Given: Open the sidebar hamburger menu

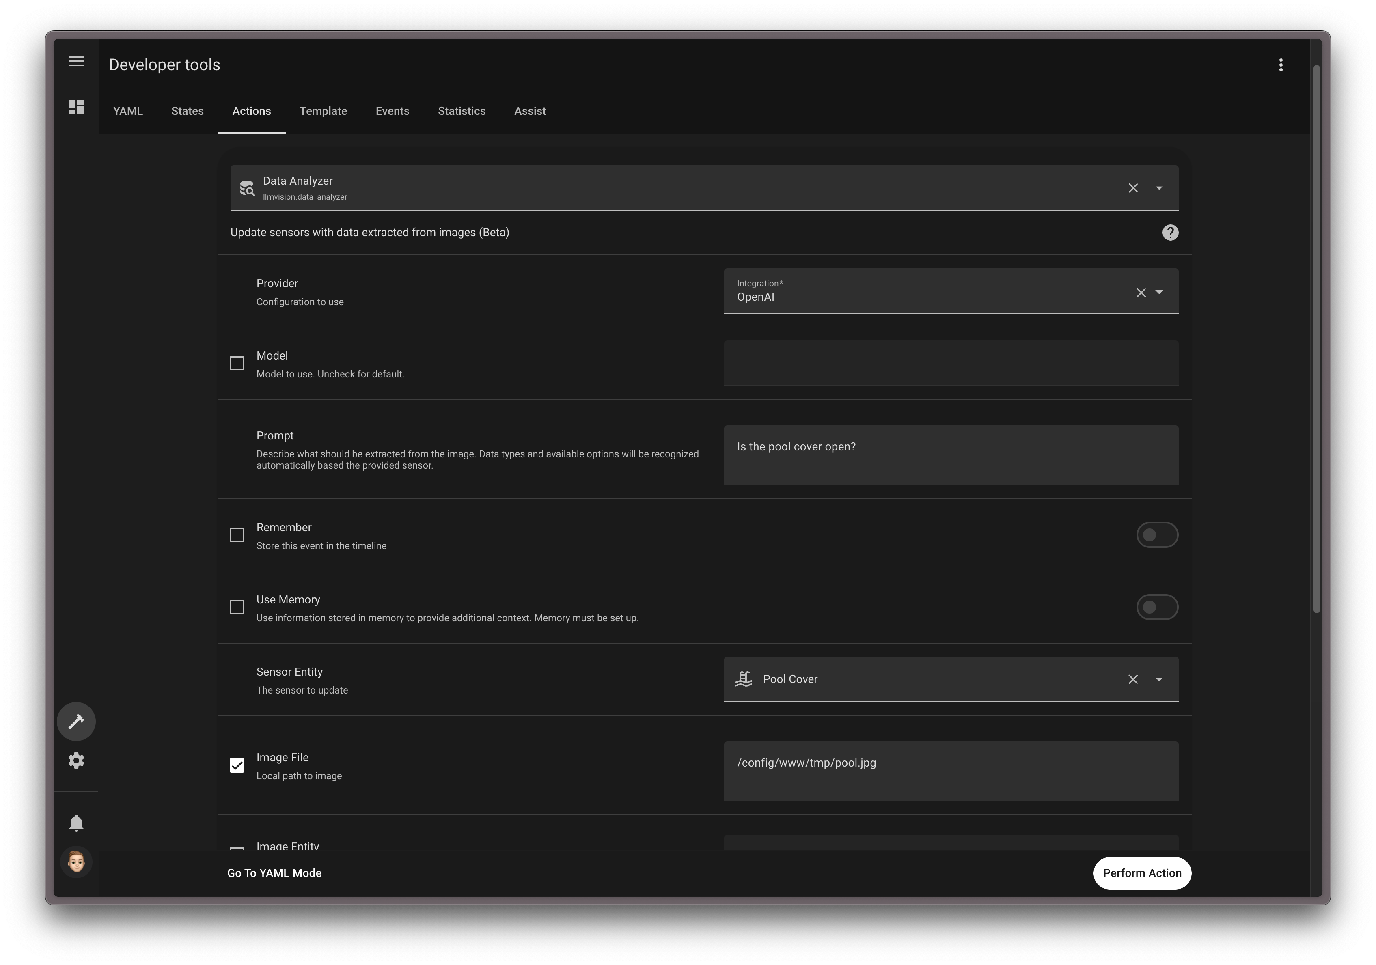Looking at the screenshot, I should point(76,62).
